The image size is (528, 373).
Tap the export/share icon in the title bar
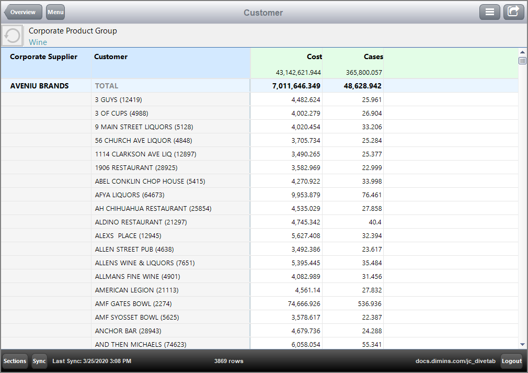[513, 12]
